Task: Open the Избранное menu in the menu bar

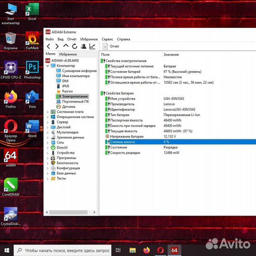Action: pos(89,39)
